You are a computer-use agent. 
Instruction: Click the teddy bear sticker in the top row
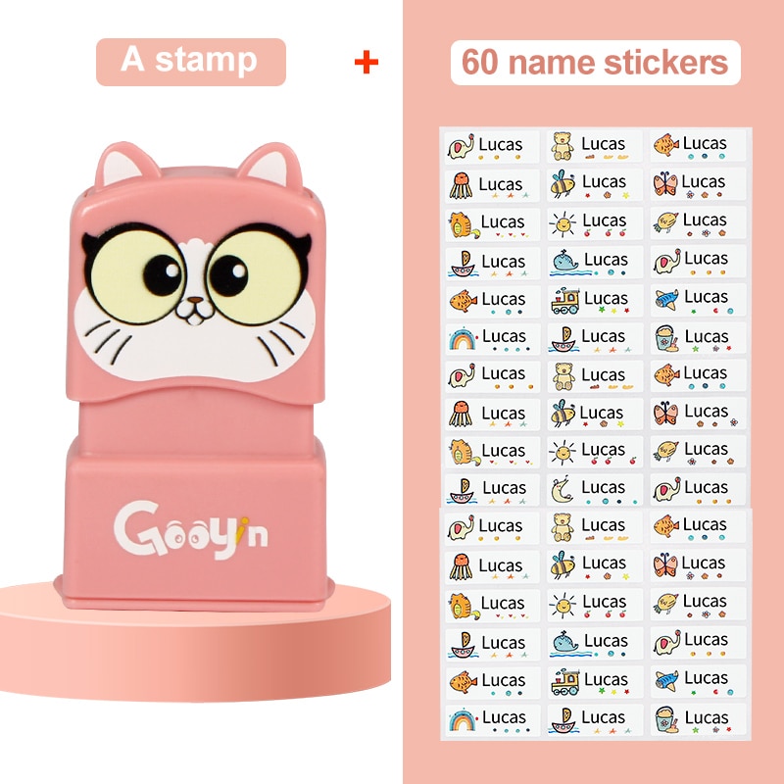point(595,146)
